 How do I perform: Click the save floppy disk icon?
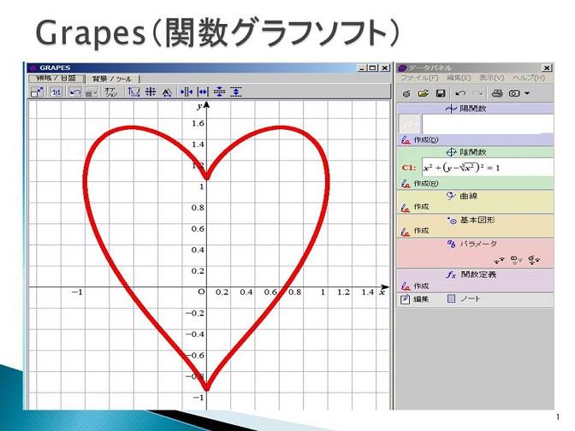[x=441, y=93]
